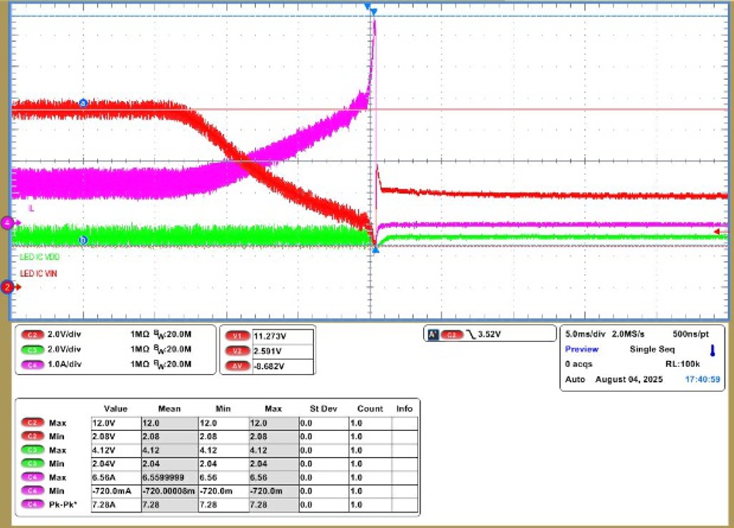Click the falling-edge slope icon beside 3.52V
734x528 pixels.
coord(470,334)
